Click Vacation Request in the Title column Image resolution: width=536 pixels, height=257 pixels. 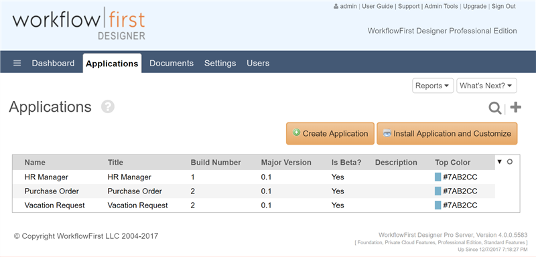click(138, 205)
